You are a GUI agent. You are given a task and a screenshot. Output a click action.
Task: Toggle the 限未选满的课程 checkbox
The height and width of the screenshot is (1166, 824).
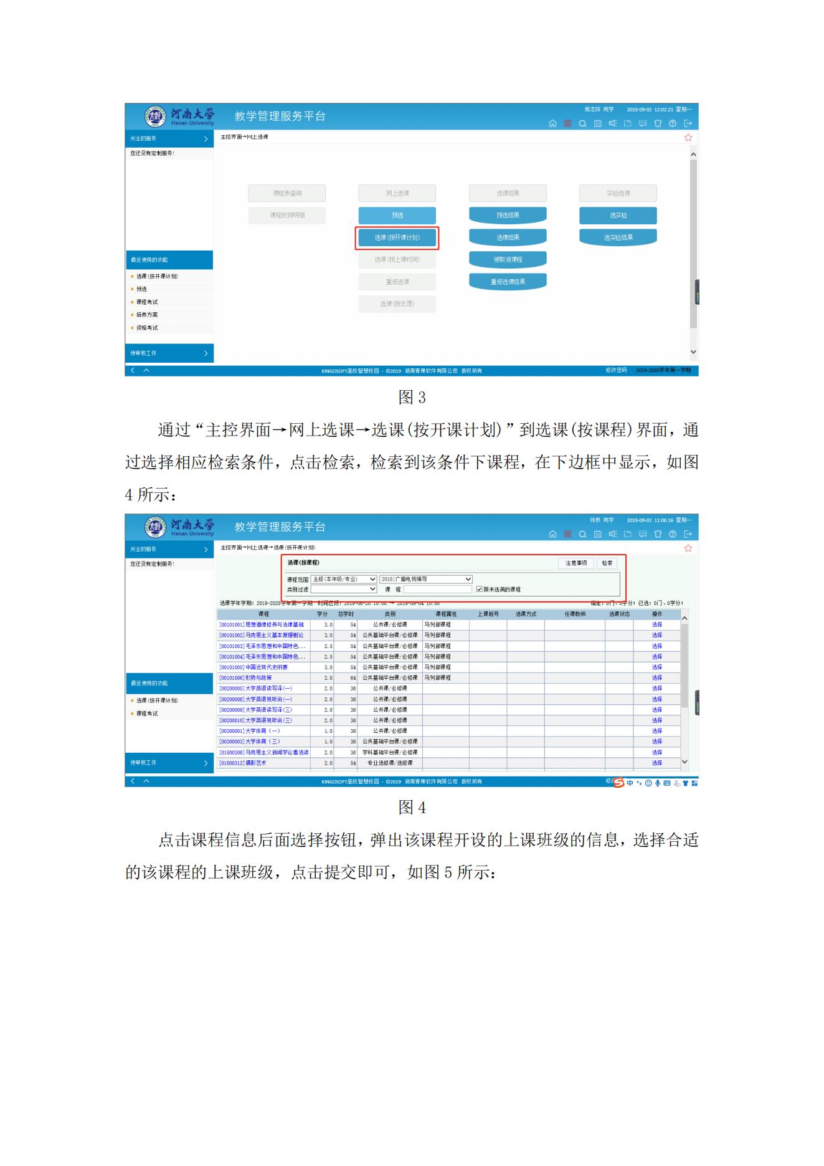click(x=479, y=589)
